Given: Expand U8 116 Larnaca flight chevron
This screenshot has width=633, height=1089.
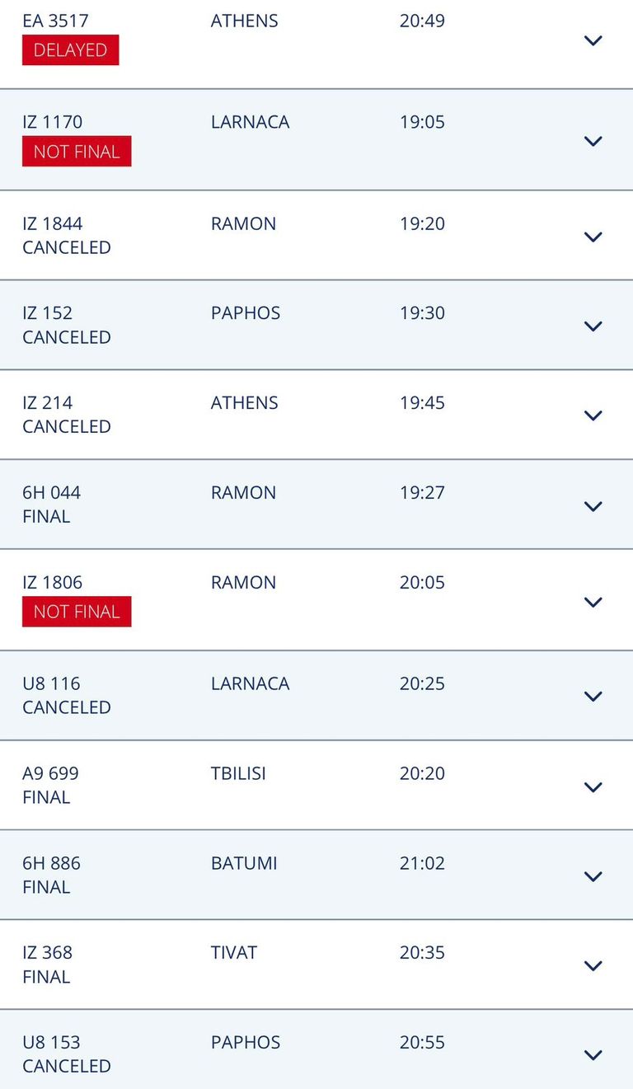Looking at the screenshot, I should pyautogui.click(x=593, y=697).
